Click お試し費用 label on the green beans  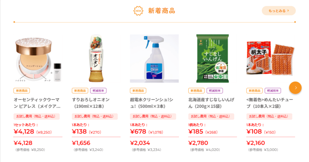point(211,117)
